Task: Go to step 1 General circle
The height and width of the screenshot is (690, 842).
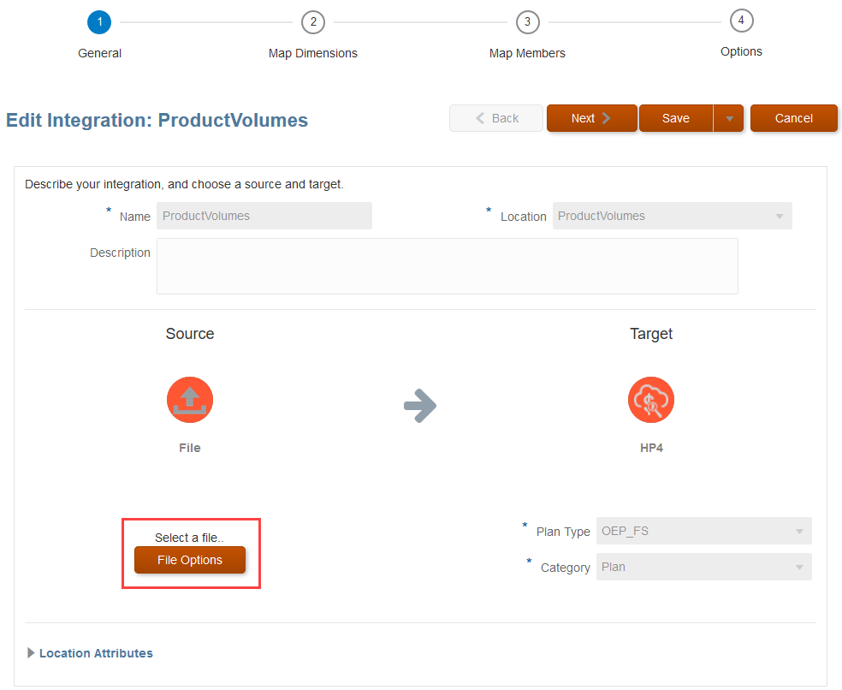Action: point(99,22)
